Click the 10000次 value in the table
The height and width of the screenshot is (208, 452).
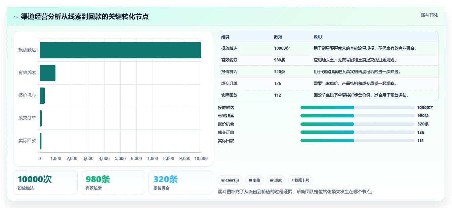tap(282, 48)
